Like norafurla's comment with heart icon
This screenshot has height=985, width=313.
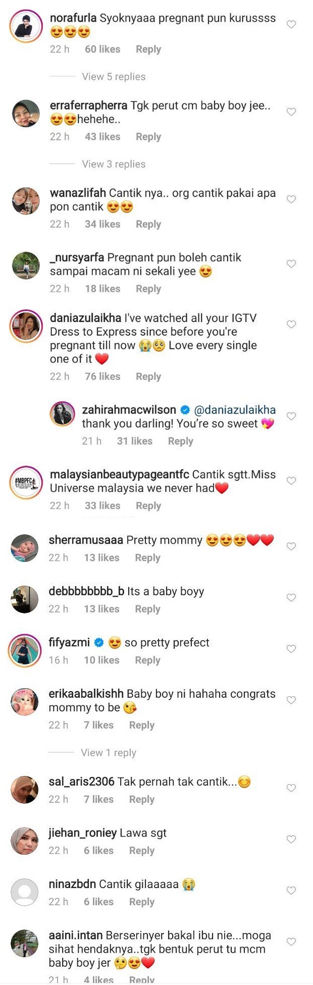pyautogui.click(x=291, y=24)
